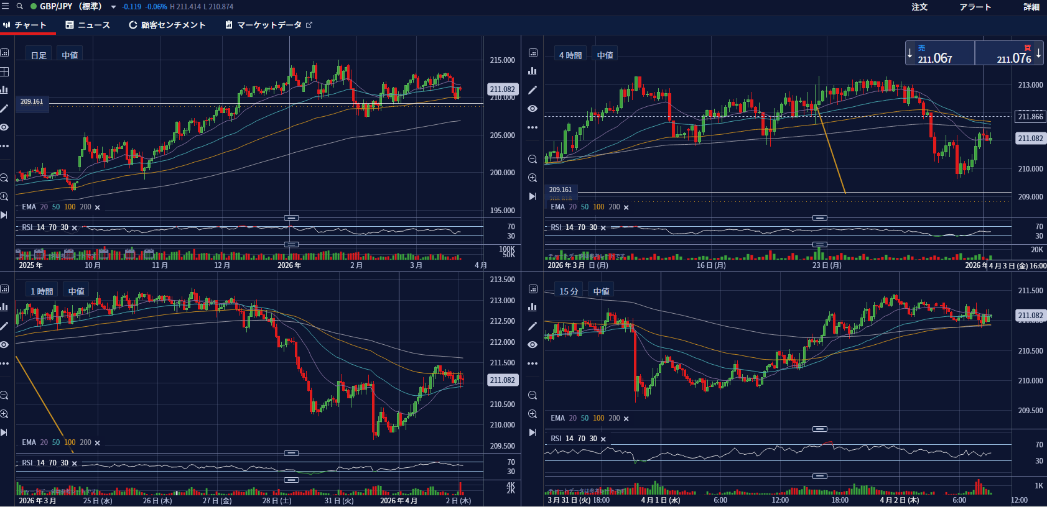Screen dimensions: 1047x507
Task: Remove the RSI indicator from the 15分 chart
Action: pos(603,439)
